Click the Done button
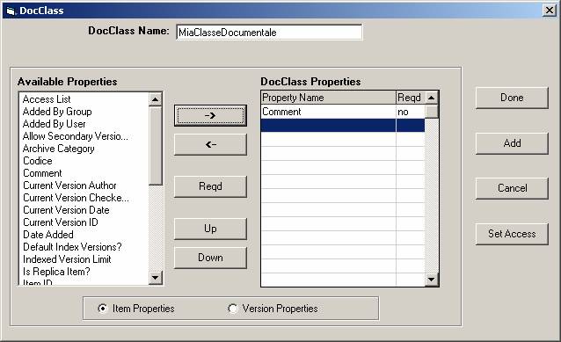This screenshot has height=342, width=561. pyautogui.click(x=512, y=98)
